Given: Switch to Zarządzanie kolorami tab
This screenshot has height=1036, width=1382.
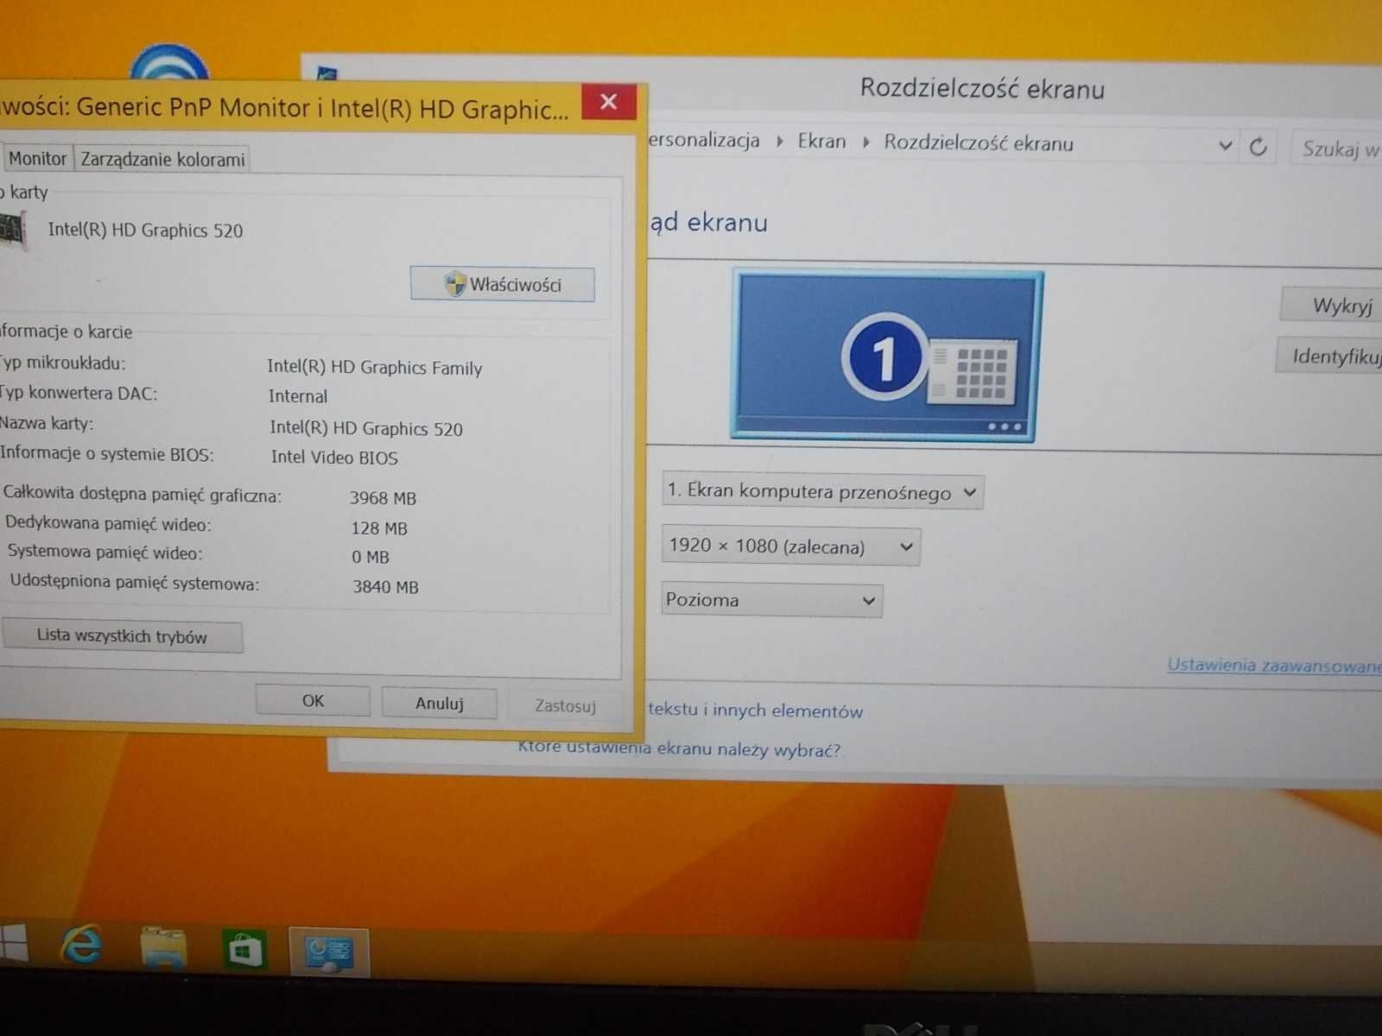Looking at the screenshot, I should click(162, 159).
